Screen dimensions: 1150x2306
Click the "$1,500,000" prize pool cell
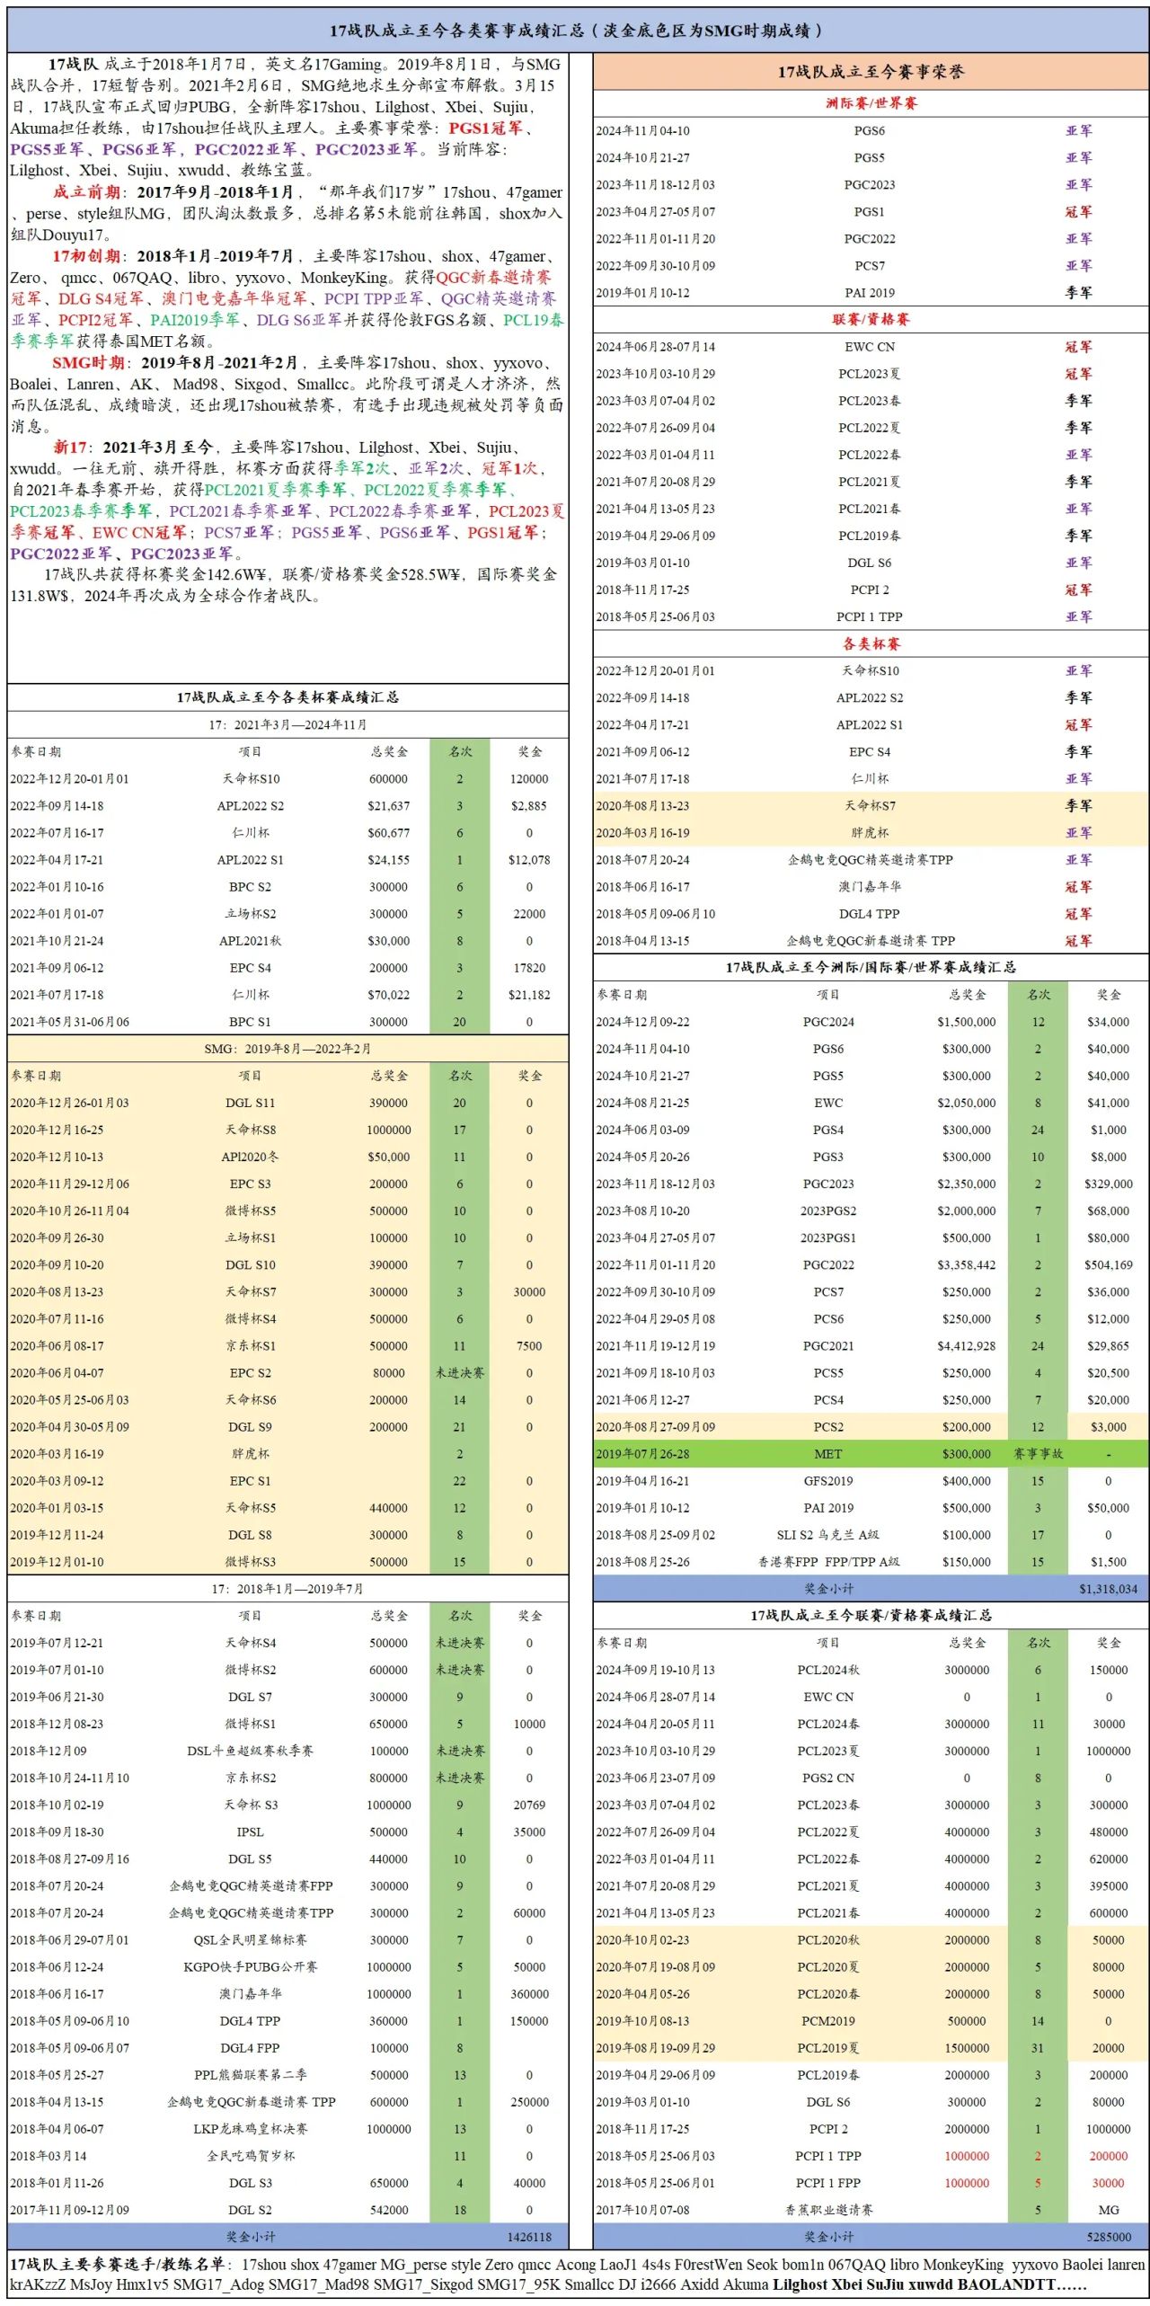967,1022
